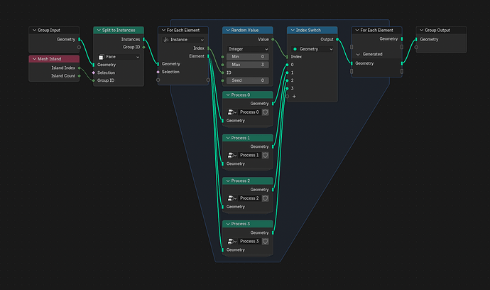Viewport: 490px width, 290px height.
Task: Click the Process 3 node group name field
Action: click(x=249, y=241)
